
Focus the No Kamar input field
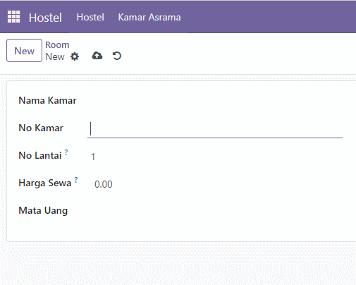(215, 129)
